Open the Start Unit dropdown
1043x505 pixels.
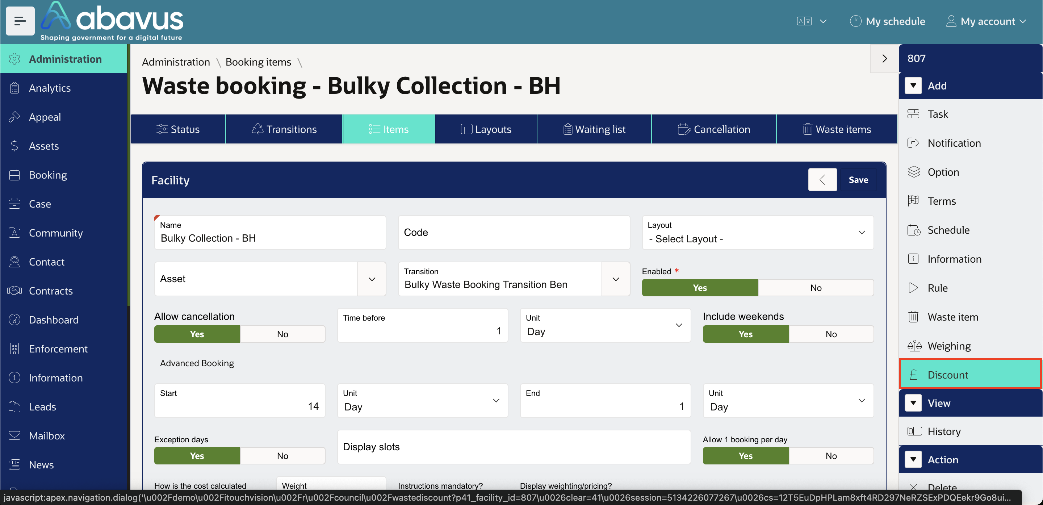coord(423,401)
